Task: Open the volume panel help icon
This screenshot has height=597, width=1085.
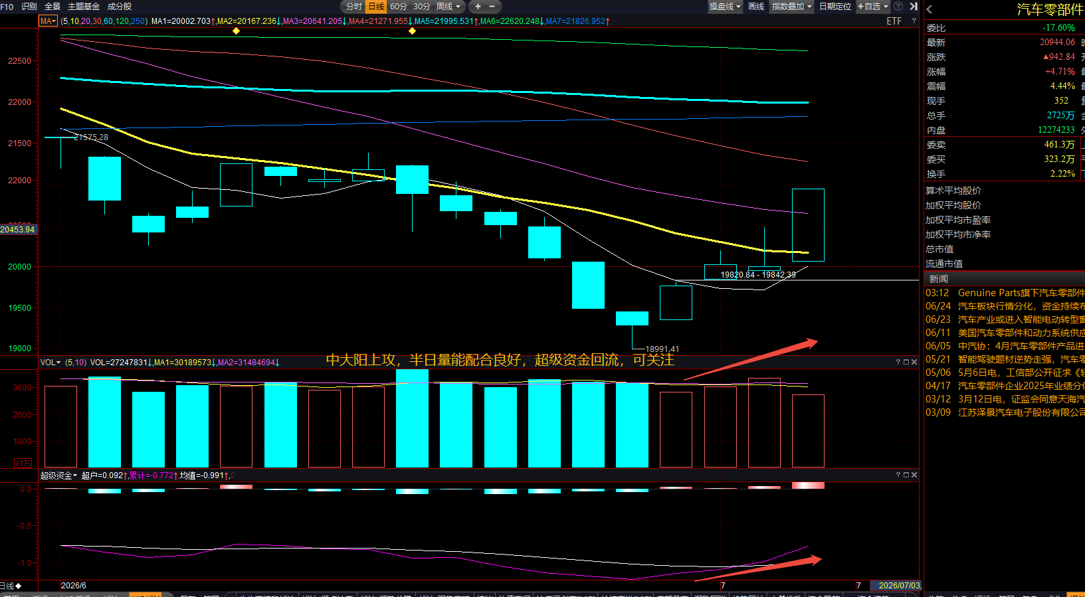Action: click(898, 363)
